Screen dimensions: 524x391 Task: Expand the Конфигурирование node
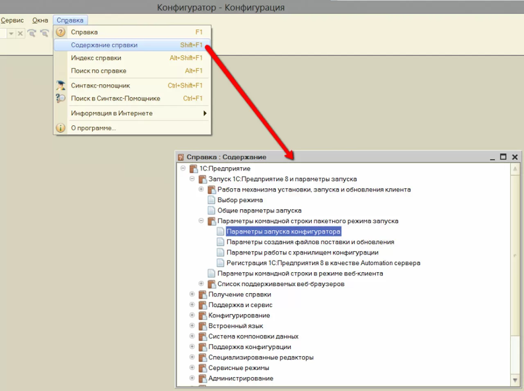click(x=192, y=315)
